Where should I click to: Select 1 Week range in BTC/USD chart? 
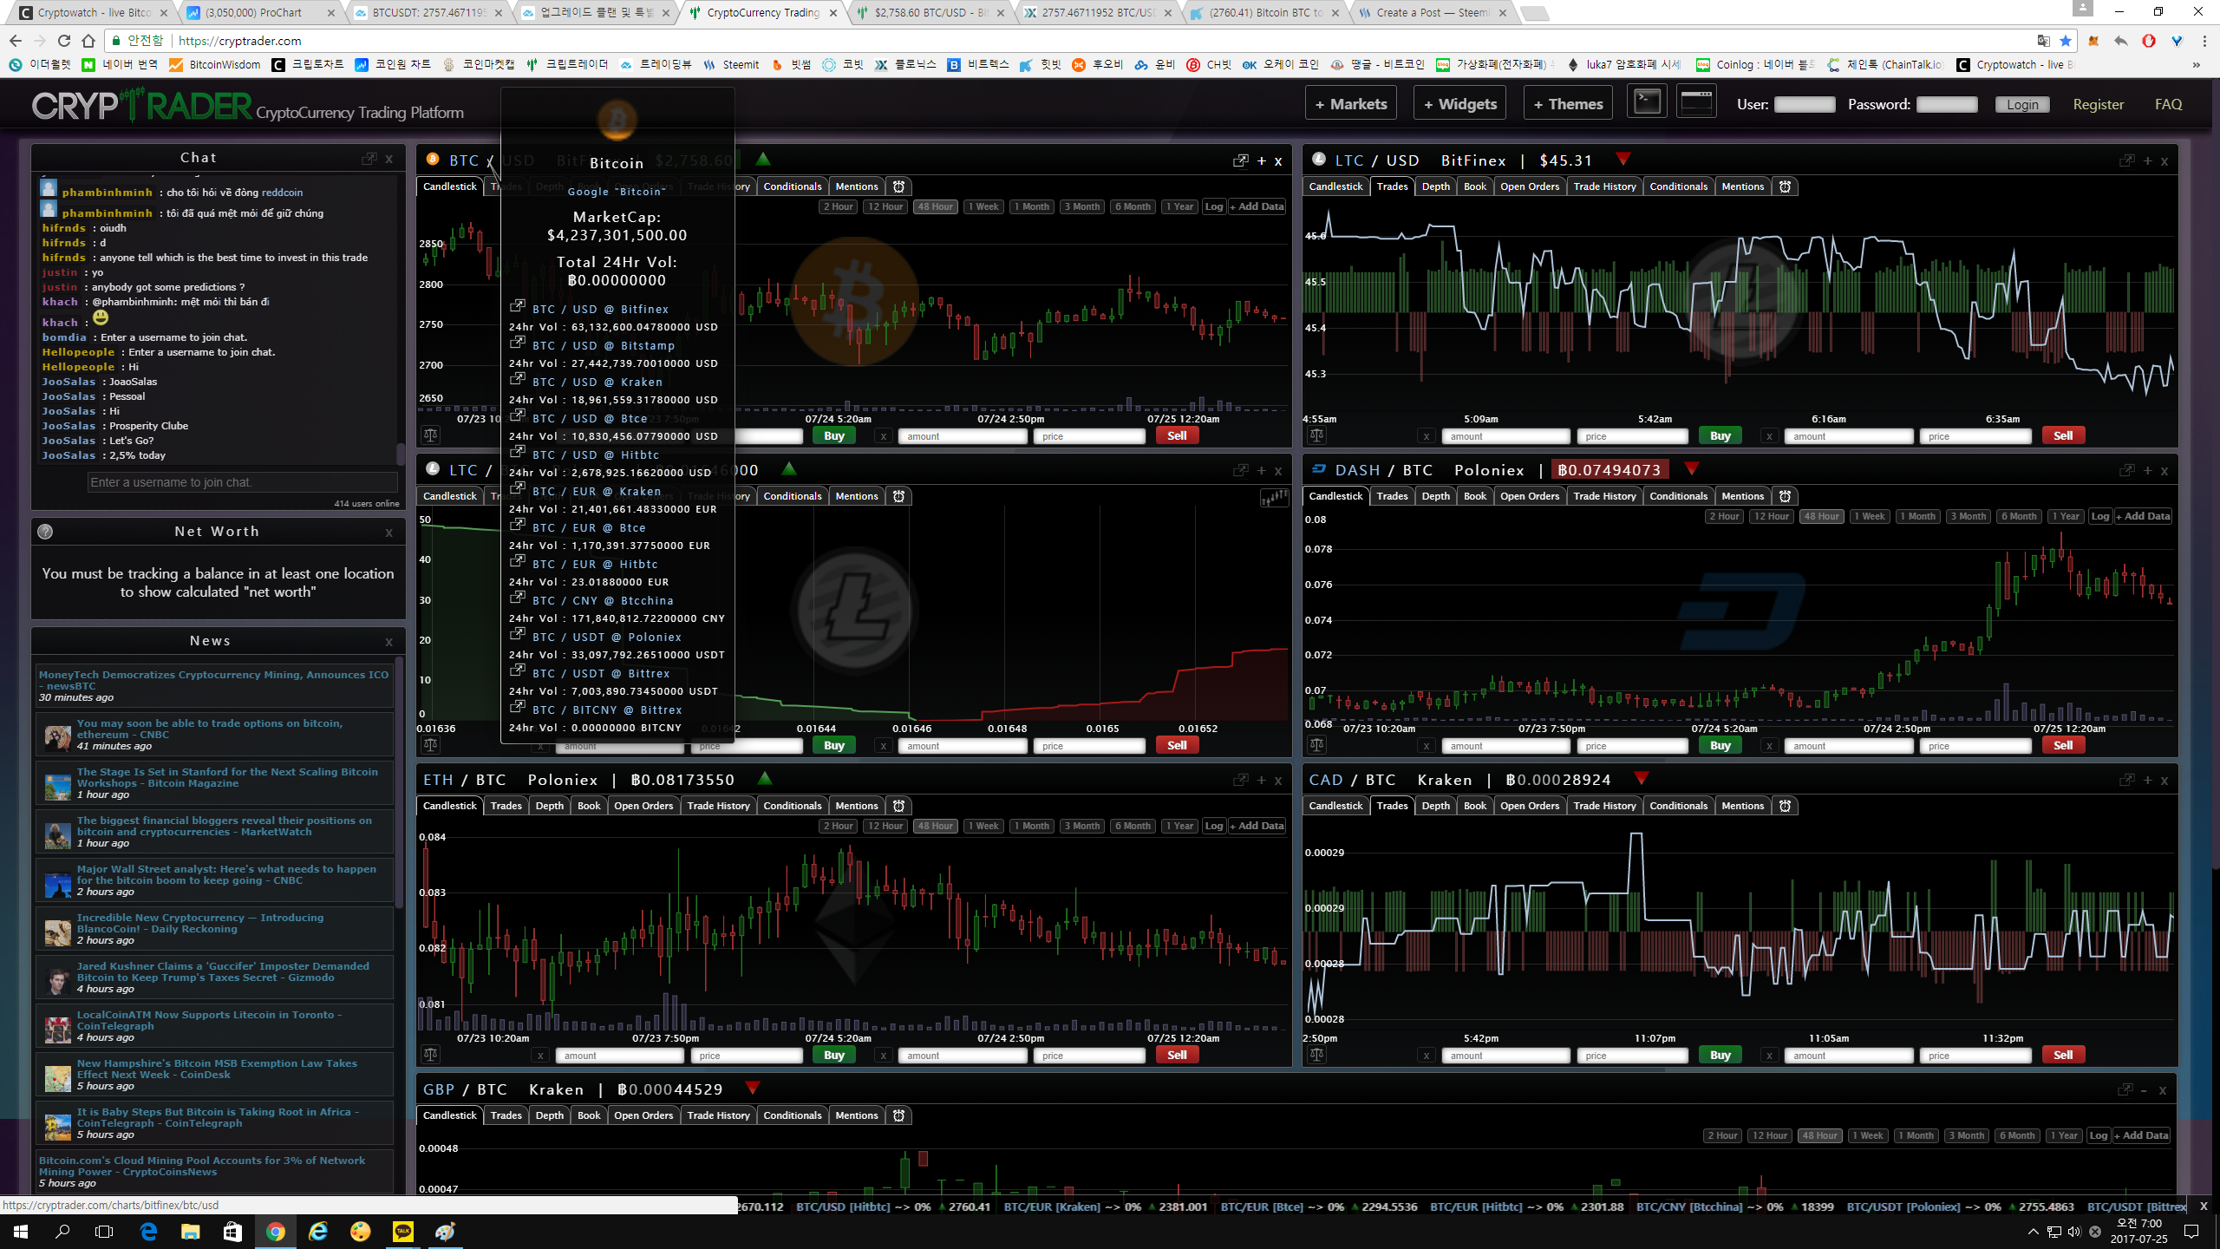(984, 206)
